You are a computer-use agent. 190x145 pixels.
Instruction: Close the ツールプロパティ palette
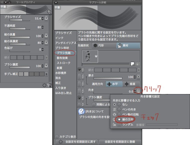coord(5,2)
